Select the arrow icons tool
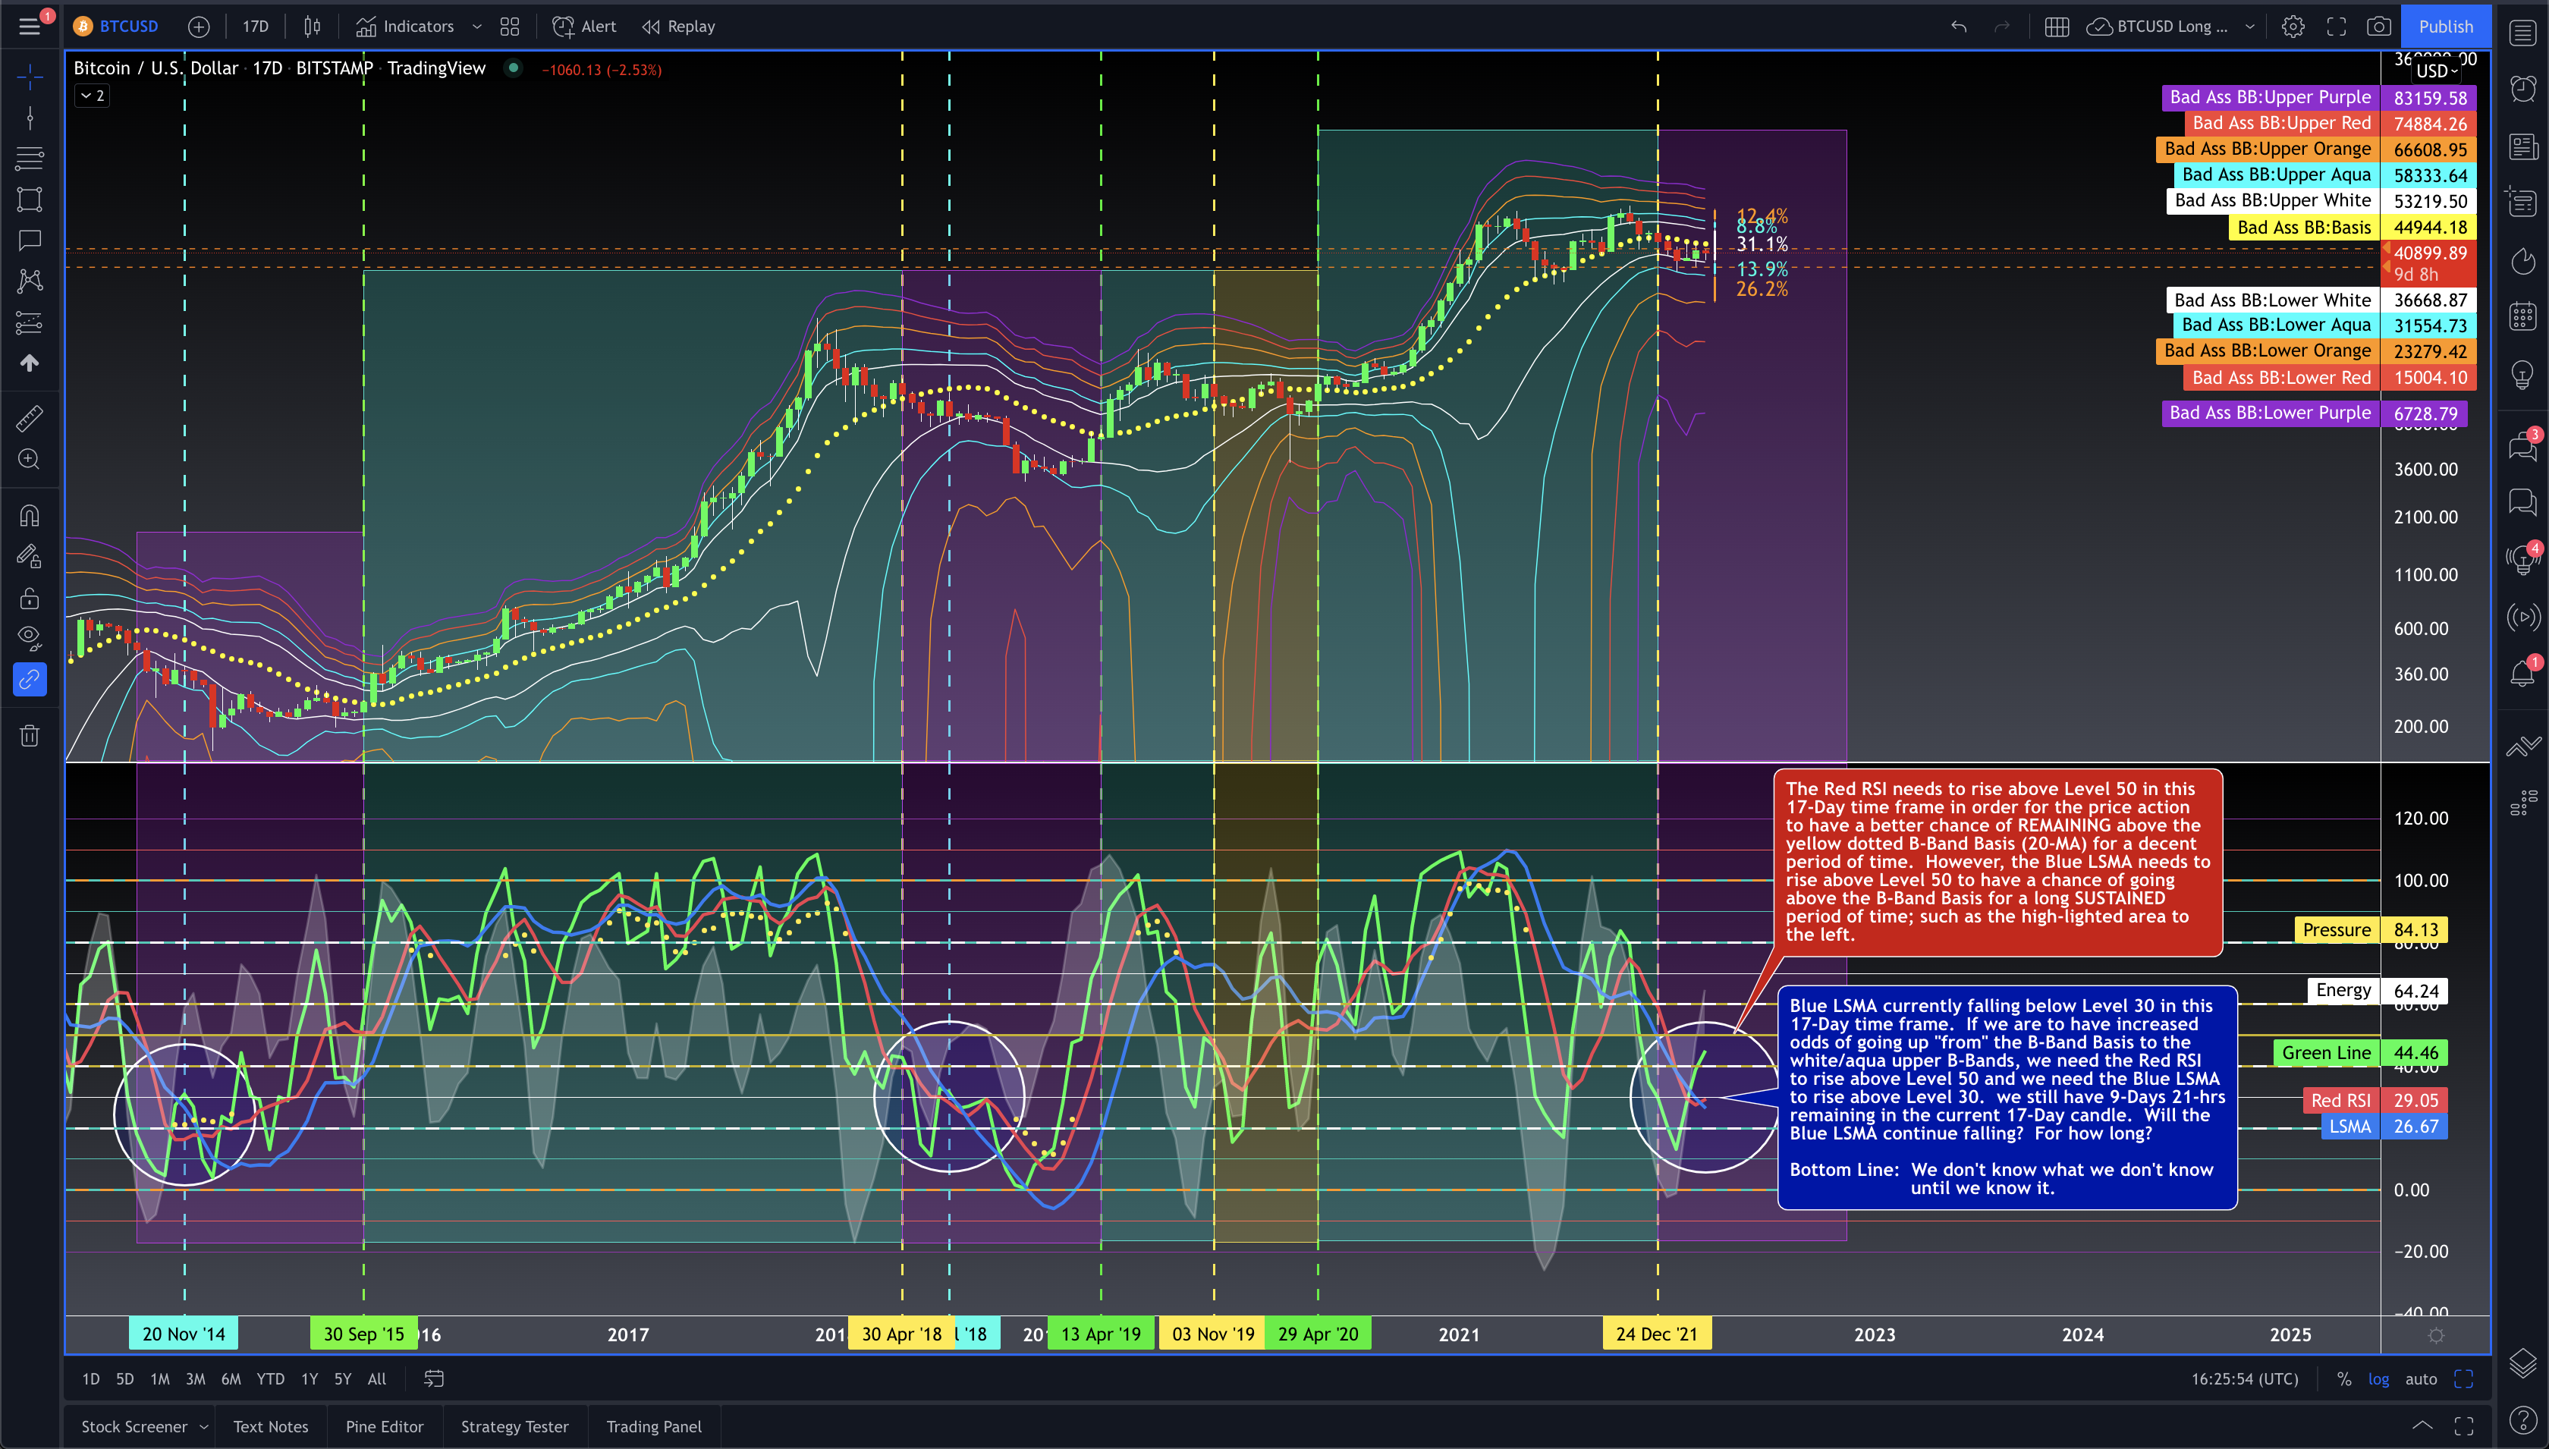 tap(30, 363)
